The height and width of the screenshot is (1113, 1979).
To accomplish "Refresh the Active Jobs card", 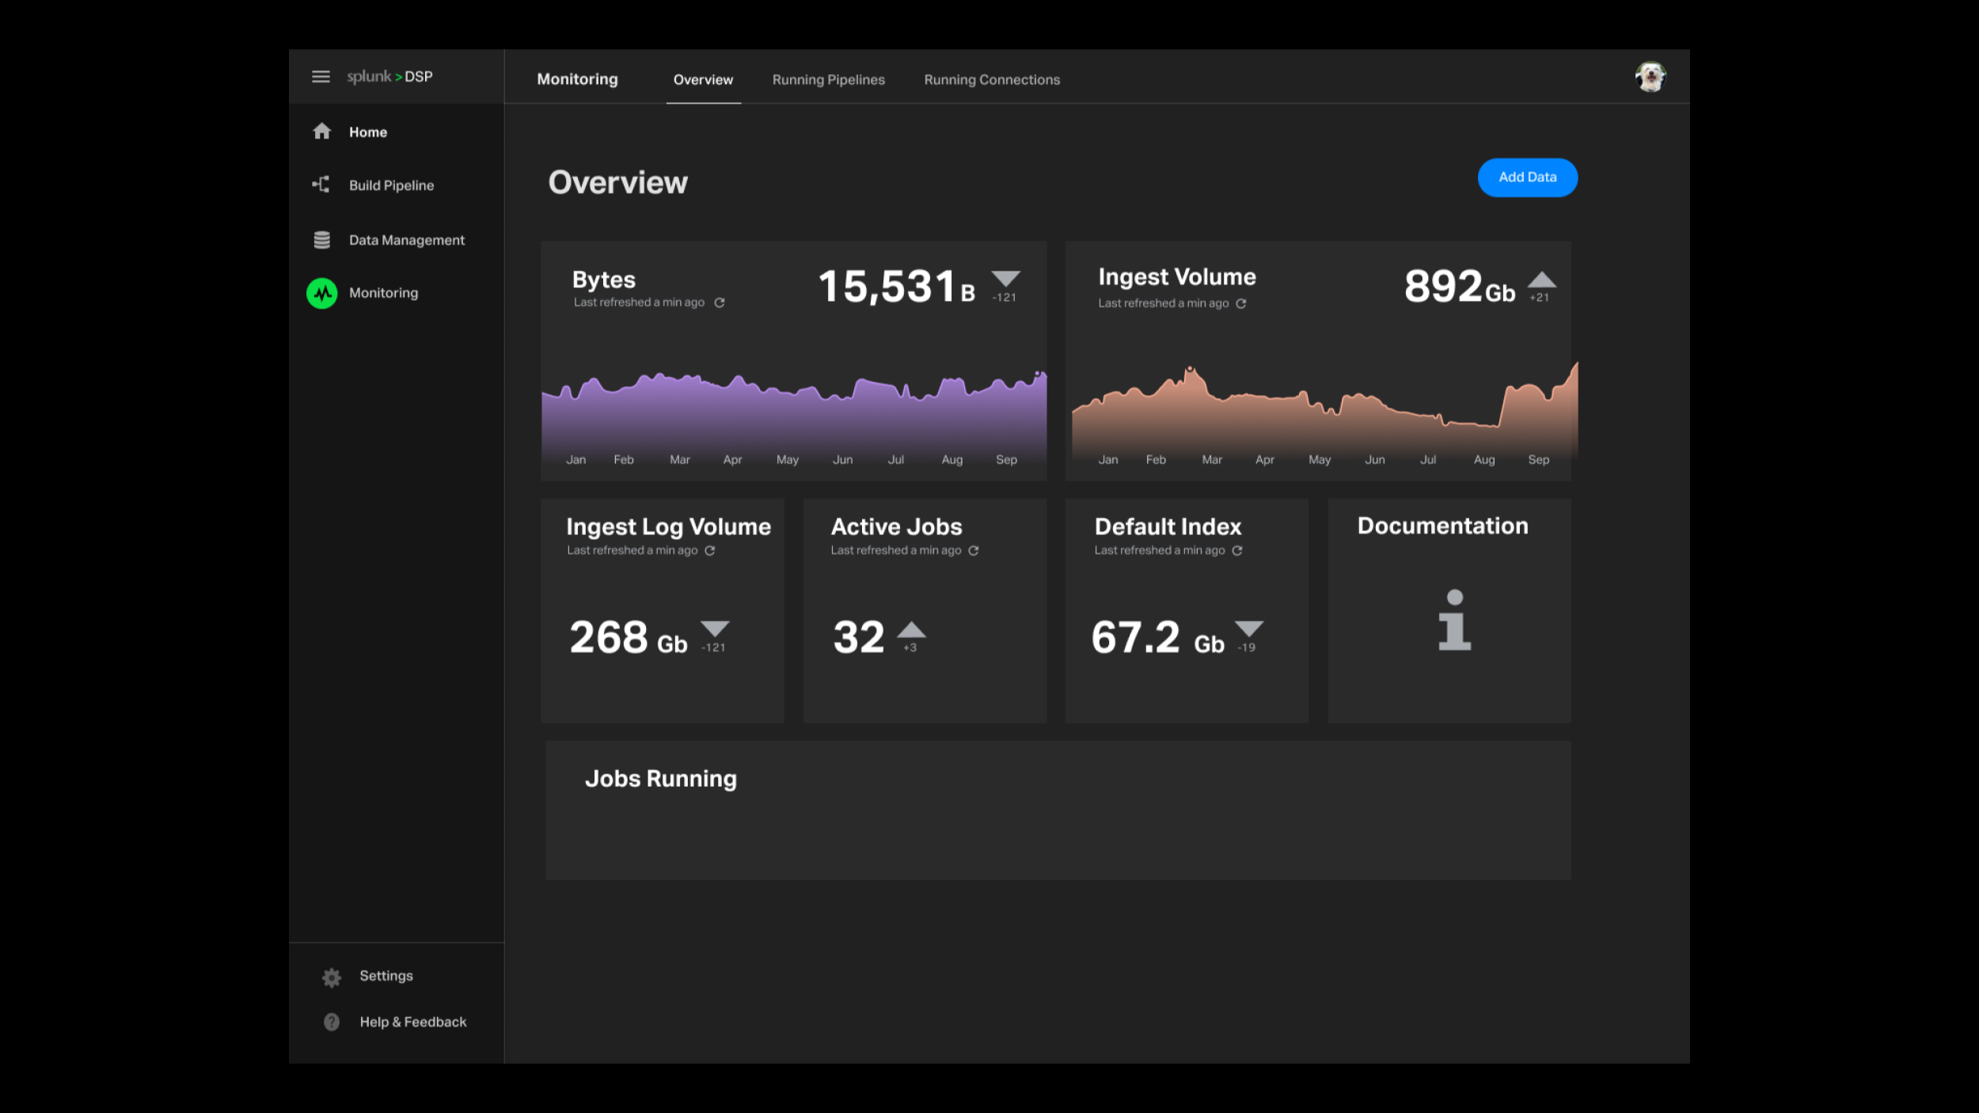I will pos(974,551).
